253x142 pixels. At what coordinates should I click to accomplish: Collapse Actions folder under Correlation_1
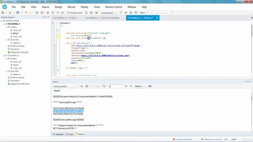click(6, 27)
